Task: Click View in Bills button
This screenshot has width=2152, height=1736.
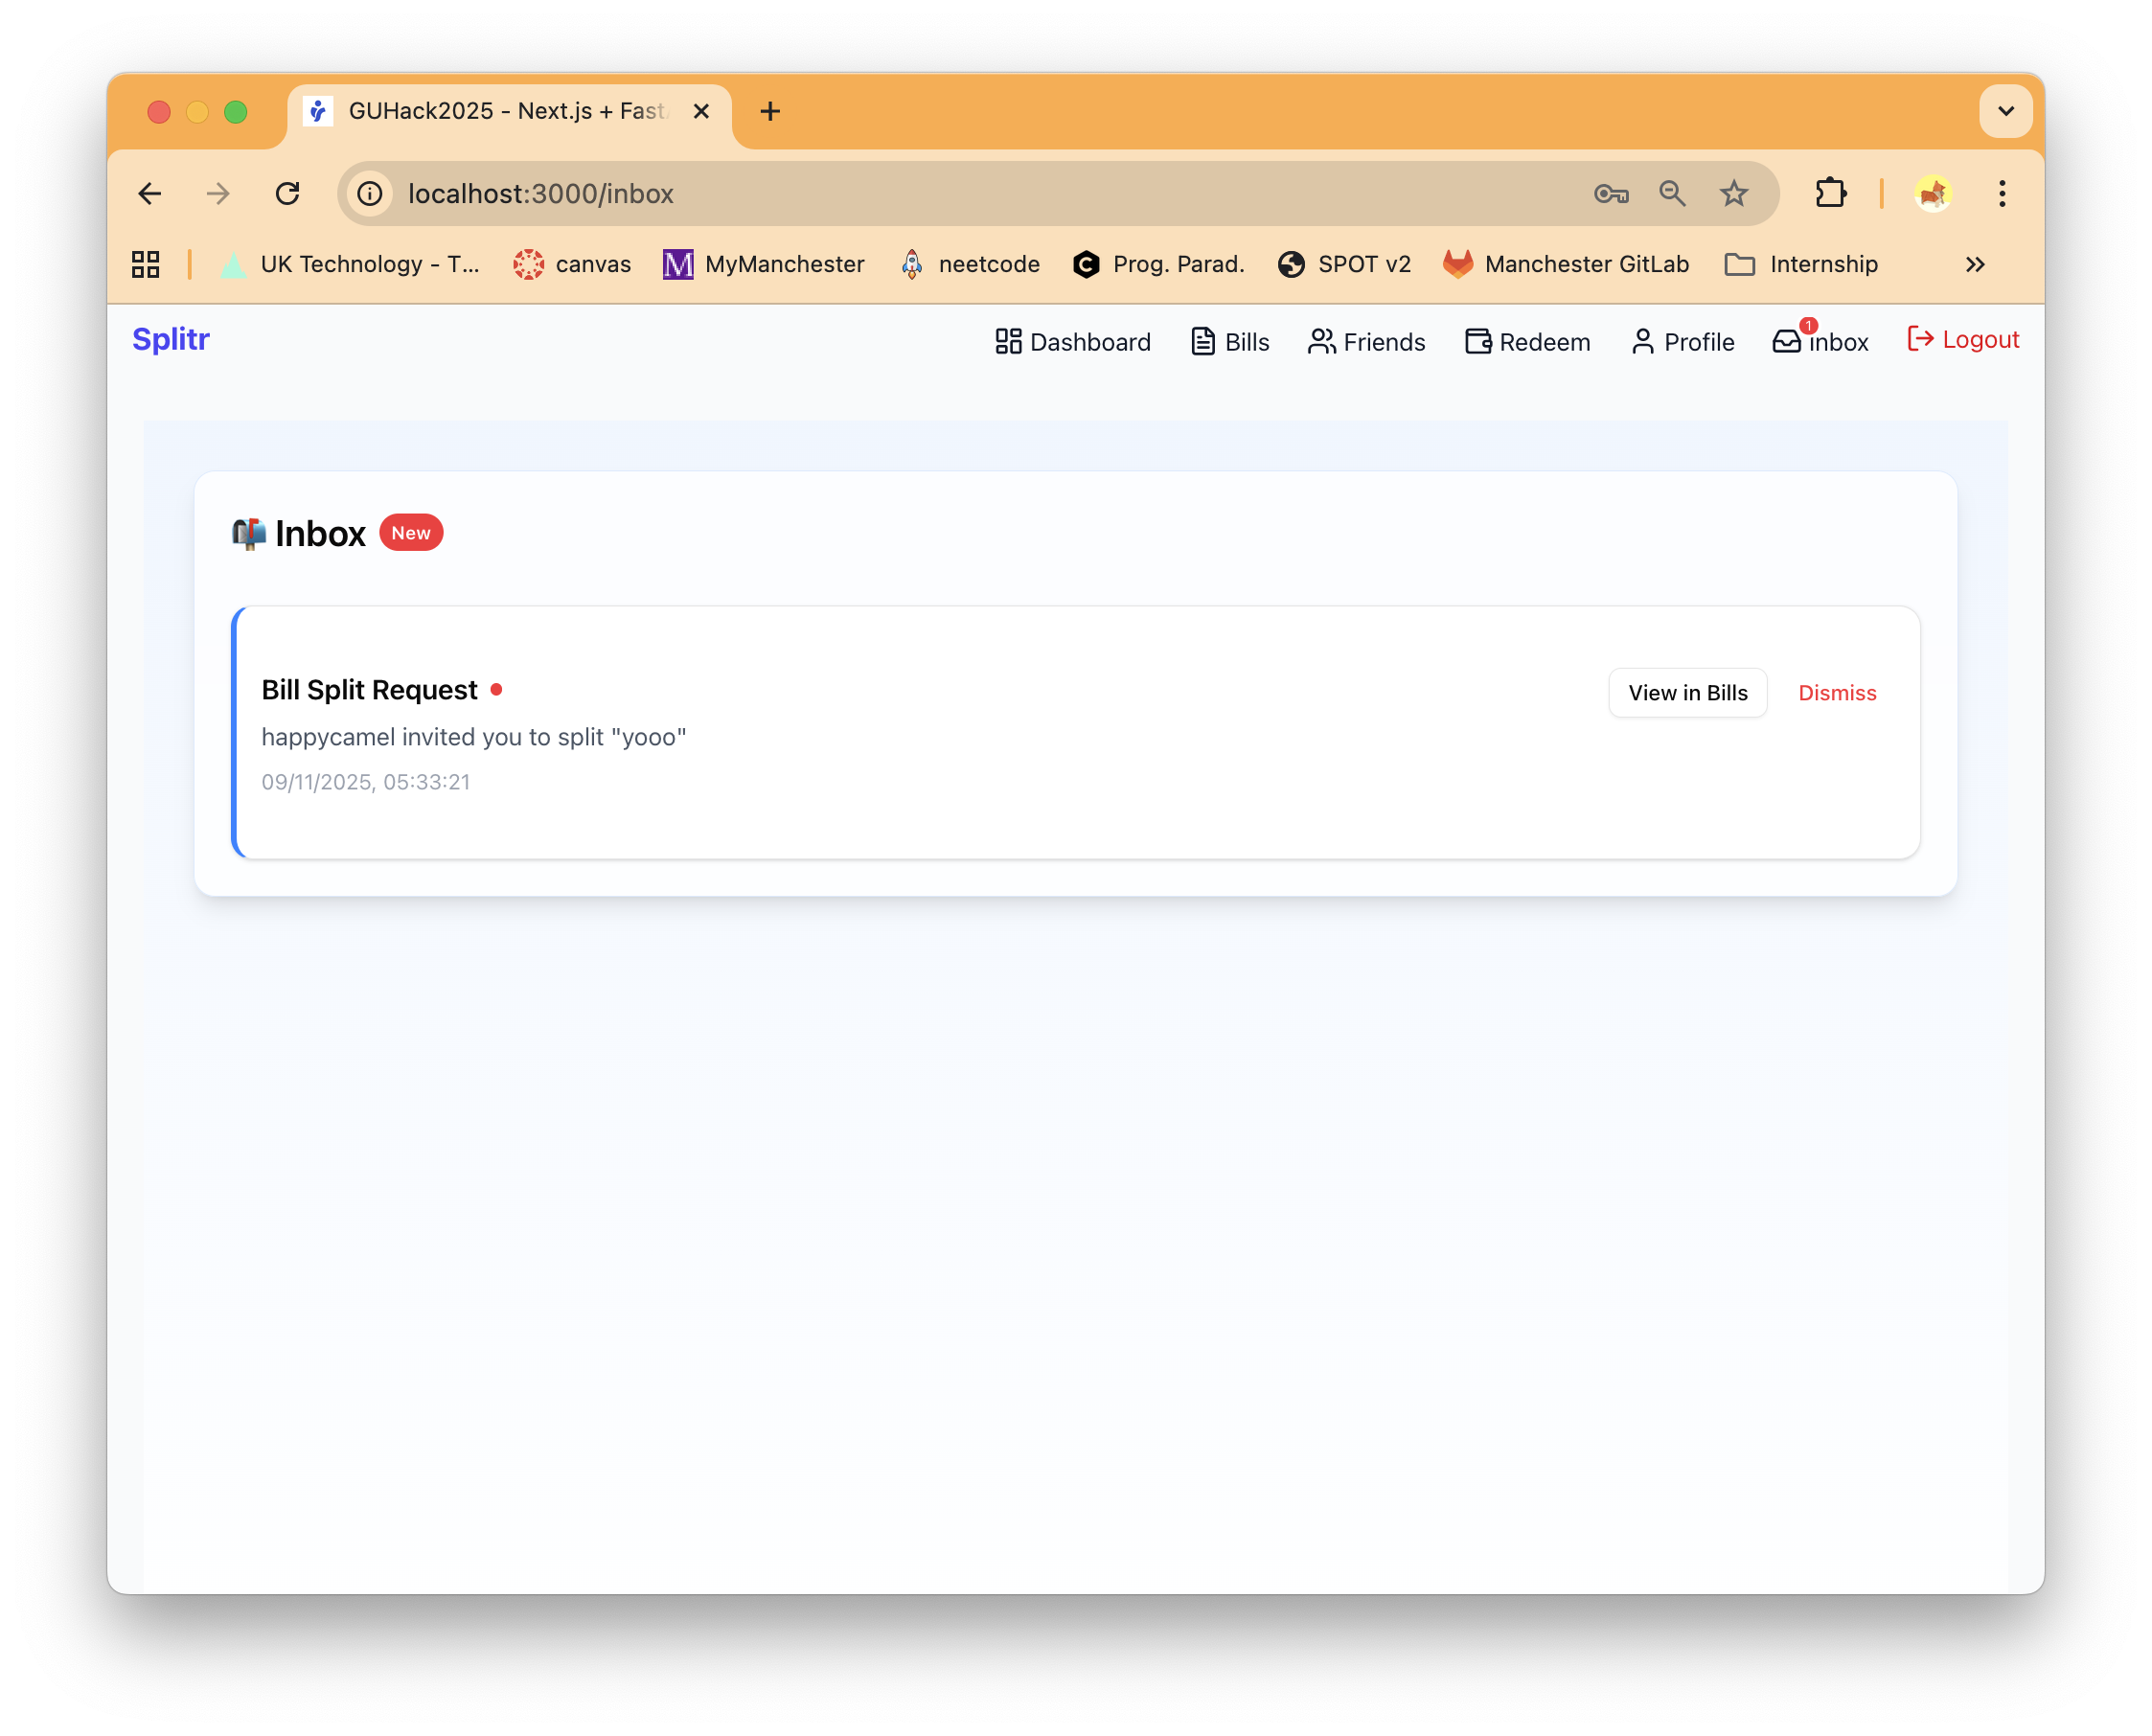Action: [x=1687, y=693]
